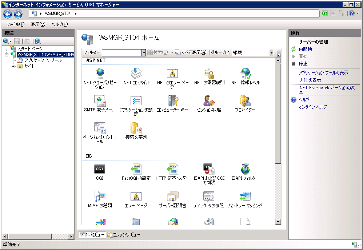
Task: Collapse the WSMGR_ST04 server node
Action: coord(7,55)
